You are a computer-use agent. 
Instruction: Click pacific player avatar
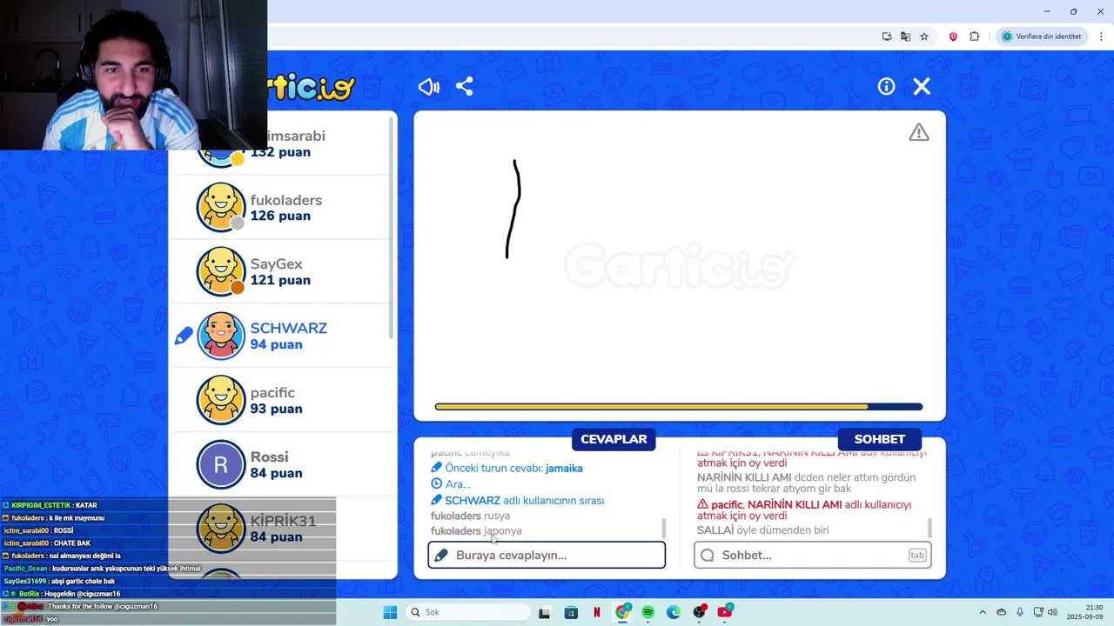221,400
